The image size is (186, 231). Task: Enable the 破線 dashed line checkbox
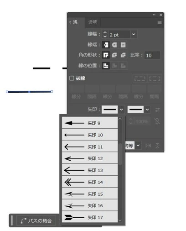(x=72, y=78)
